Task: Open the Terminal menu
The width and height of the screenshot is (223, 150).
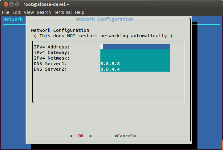Action: click(x=63, y=12)
